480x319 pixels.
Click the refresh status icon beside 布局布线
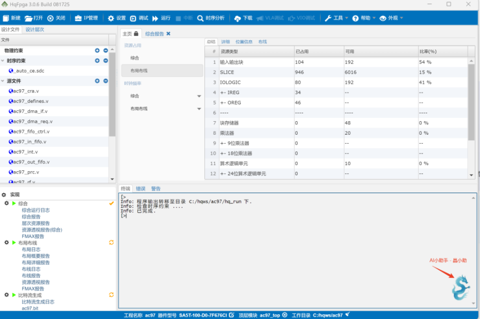[x=111, y=243]
